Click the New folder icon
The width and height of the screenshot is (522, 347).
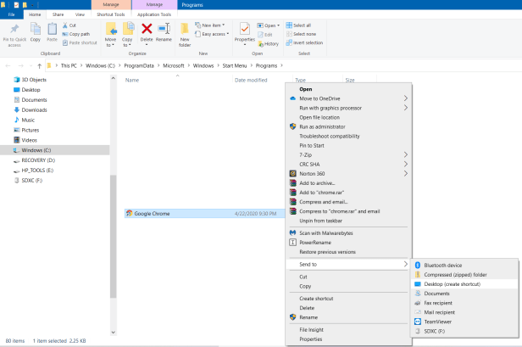click(185, 33)
